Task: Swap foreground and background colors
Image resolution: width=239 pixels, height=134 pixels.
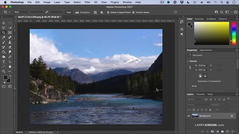Action: pyautogui.click(x=10, y=76)
